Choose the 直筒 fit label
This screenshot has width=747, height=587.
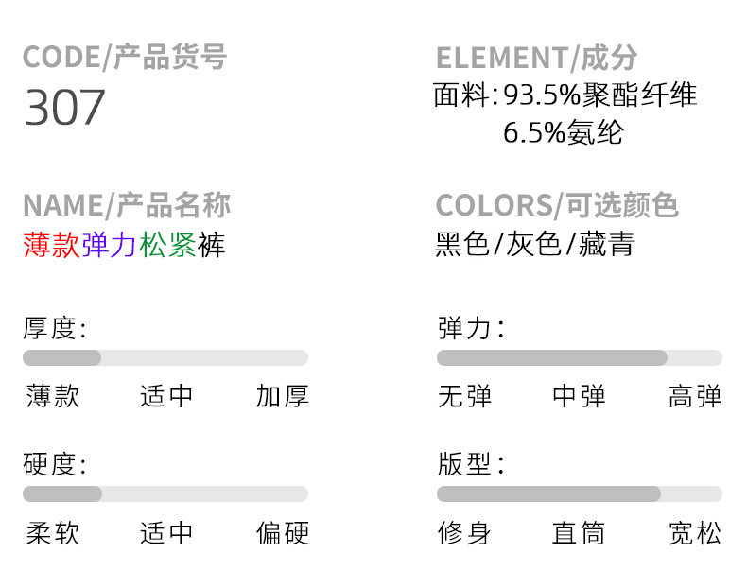tap(579, 533)
